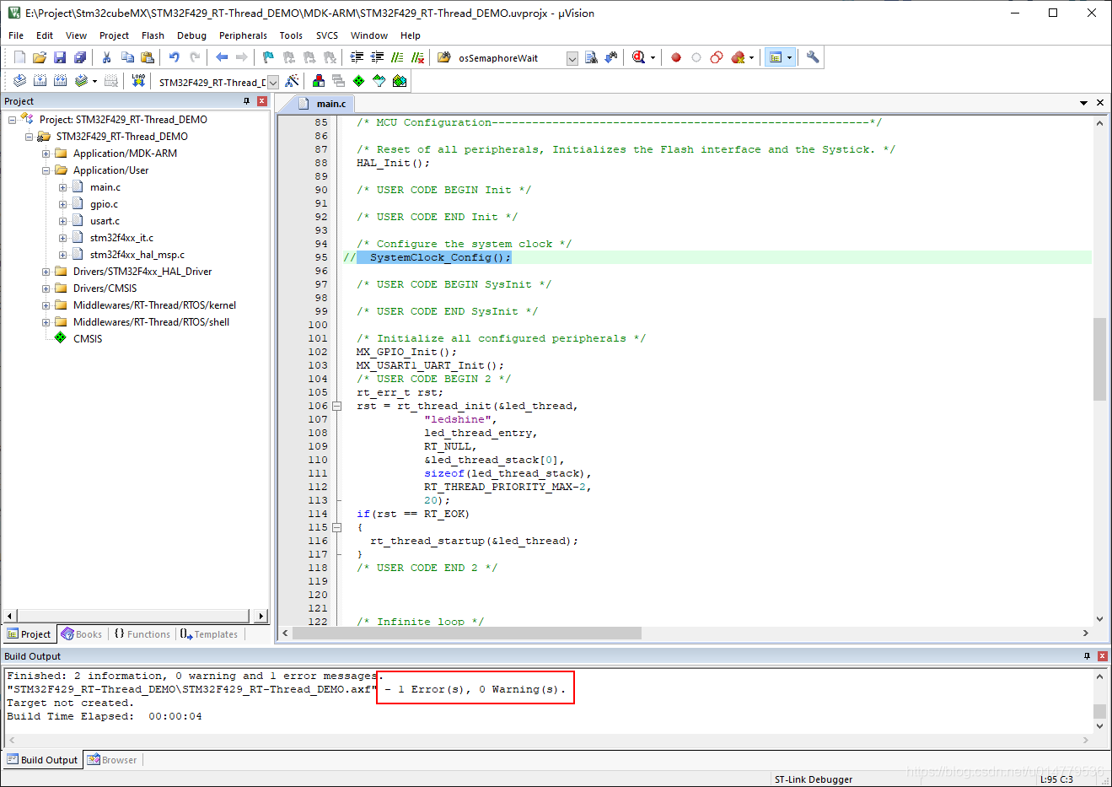Open debug session dropdown arrow
This screenshot has width=1112, height=787.
pyautogui.click(x=653, y=57)
